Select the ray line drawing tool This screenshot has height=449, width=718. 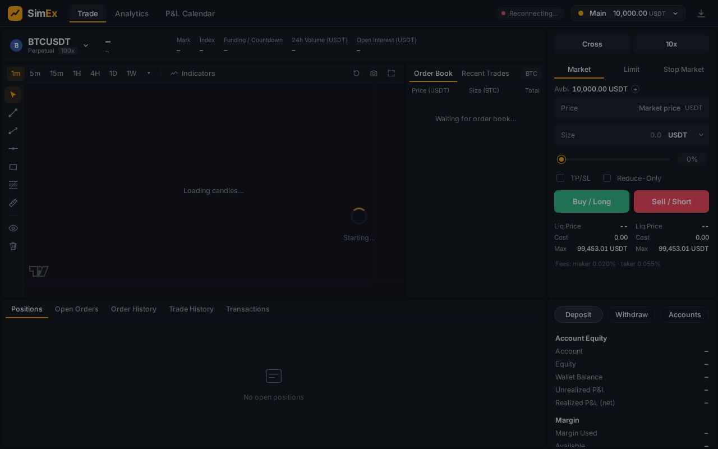(x=13, y=131)
